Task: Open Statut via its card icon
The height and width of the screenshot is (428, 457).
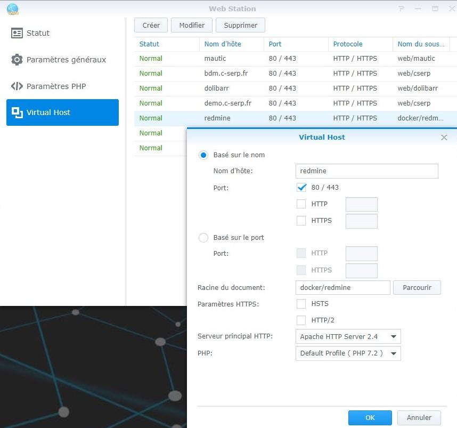Action: point(17,33)
